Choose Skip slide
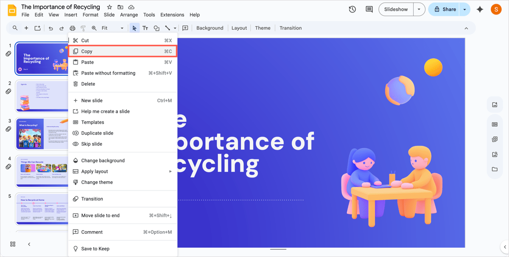This screenshot has height=257, width=509. click(x=123, y=144)
